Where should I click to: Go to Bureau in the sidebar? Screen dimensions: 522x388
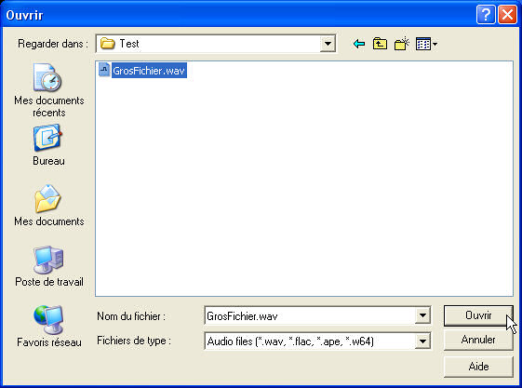(x=48, y=145)
